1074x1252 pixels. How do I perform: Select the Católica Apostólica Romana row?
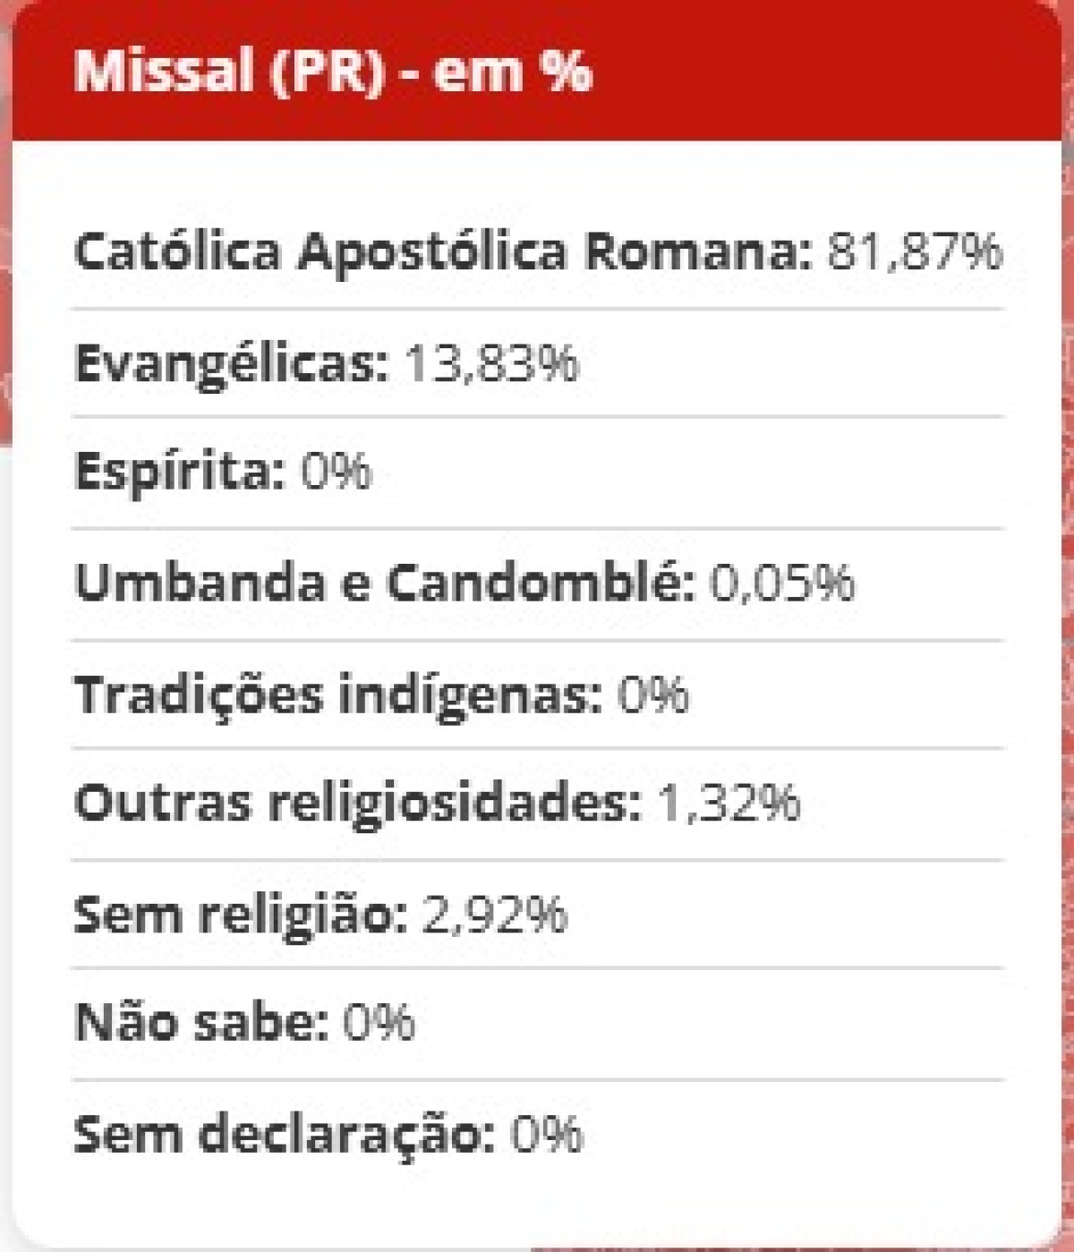[537, 251]
